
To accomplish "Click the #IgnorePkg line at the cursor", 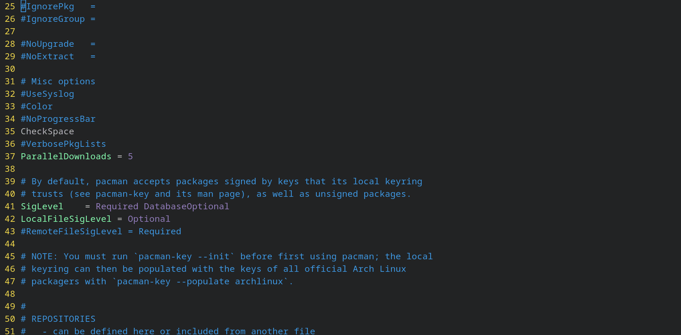I will coord(47,6).
